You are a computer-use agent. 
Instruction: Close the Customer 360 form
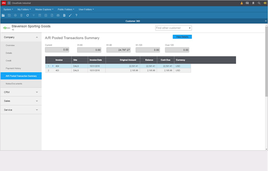click(266, 21)
